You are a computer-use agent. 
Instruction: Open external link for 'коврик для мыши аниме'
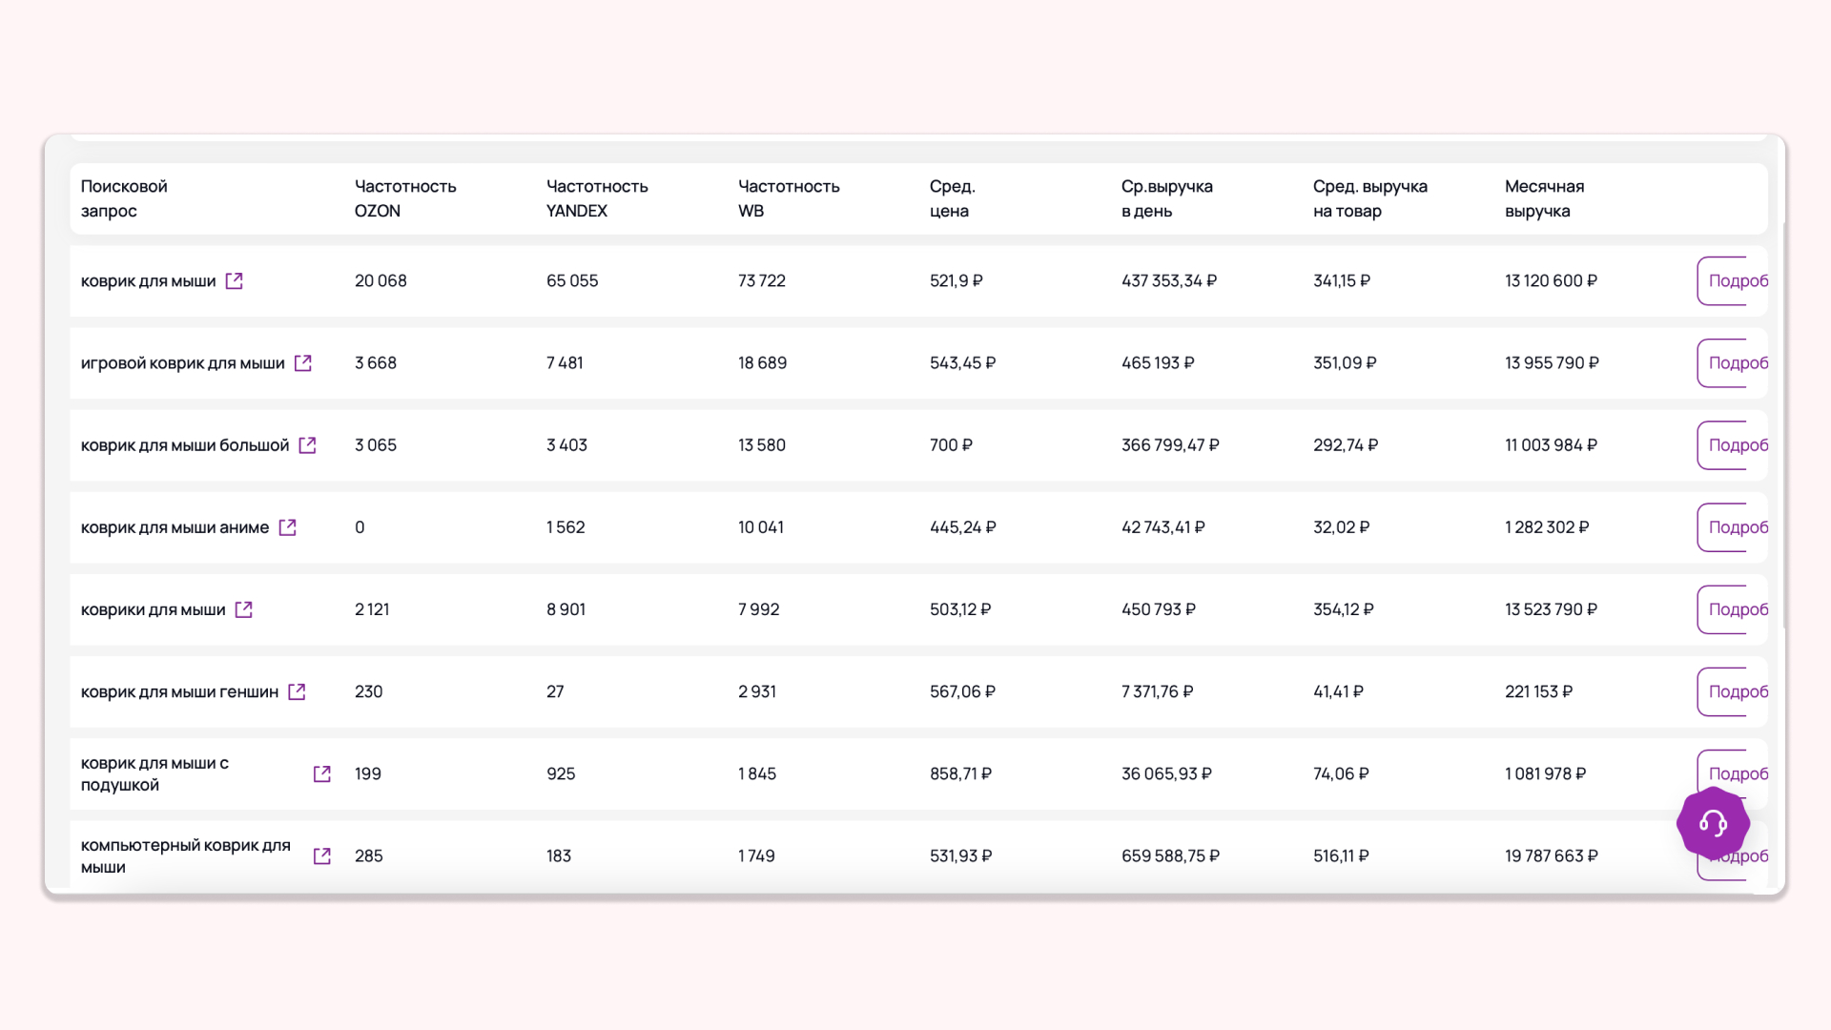287,526
